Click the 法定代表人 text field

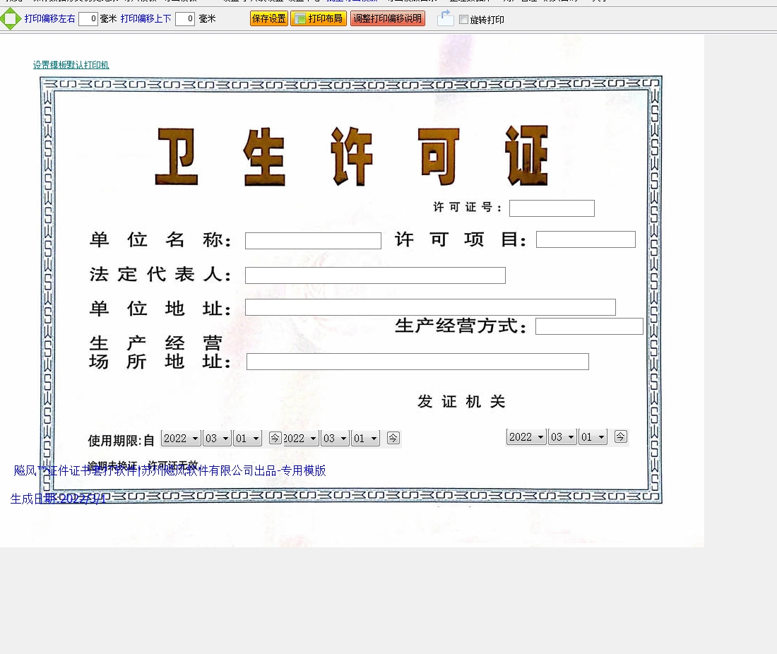pyautogui.click(x=375, y=275)
